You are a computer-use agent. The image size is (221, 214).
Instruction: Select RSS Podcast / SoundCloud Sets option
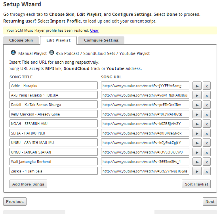coord(51,53)
